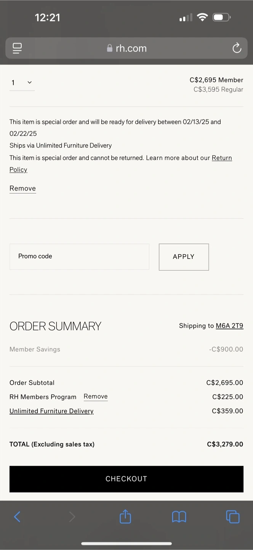The image size is (253, 550).
Task: Tap the Safari forward arrow
Action: pyautogui.click(x=72, y=517)
